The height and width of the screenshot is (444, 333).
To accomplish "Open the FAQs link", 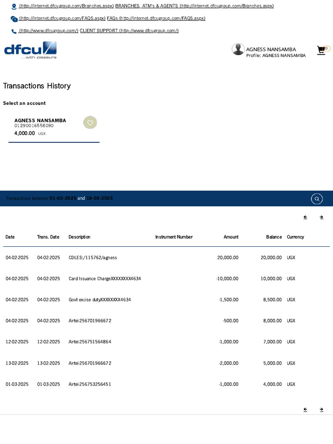I will tap(156, 18).
